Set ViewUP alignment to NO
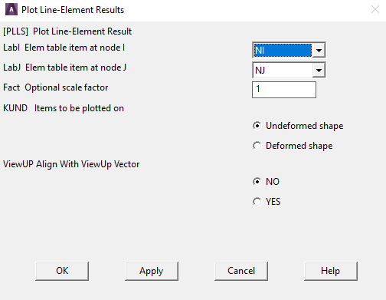Screen dimensions: 386x300 coord(257,182)
